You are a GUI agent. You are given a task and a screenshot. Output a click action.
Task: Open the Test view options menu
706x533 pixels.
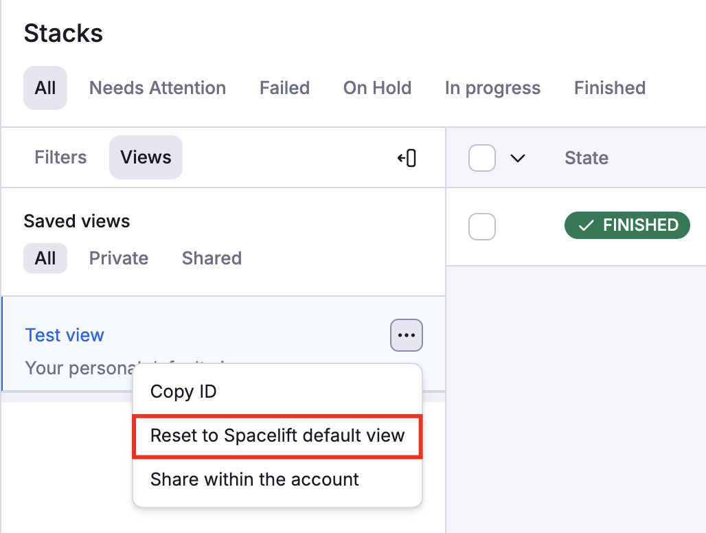(x=406, y=335)
